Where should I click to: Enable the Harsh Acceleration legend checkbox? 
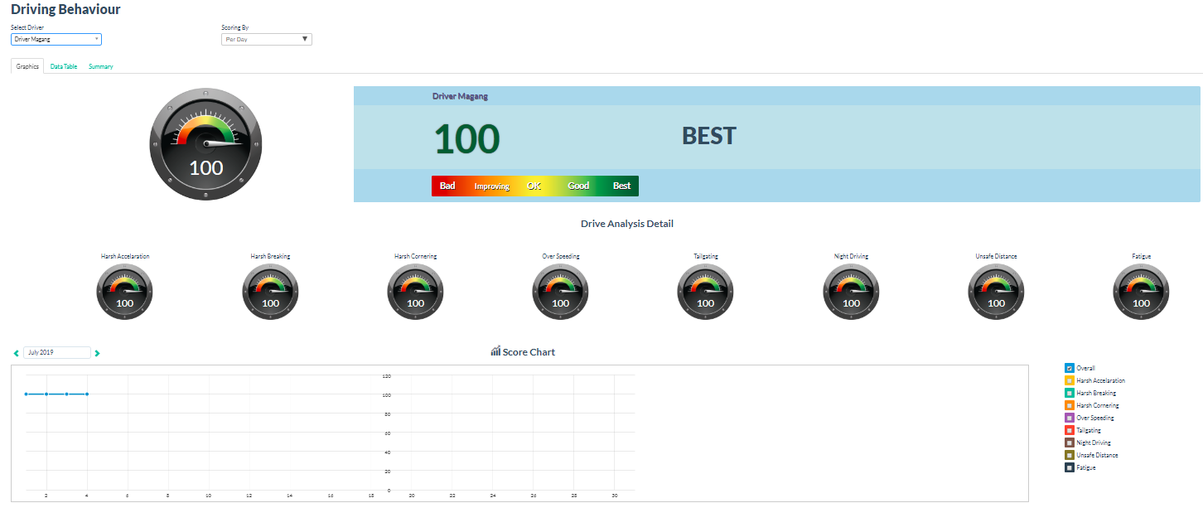coord(1070,380)
